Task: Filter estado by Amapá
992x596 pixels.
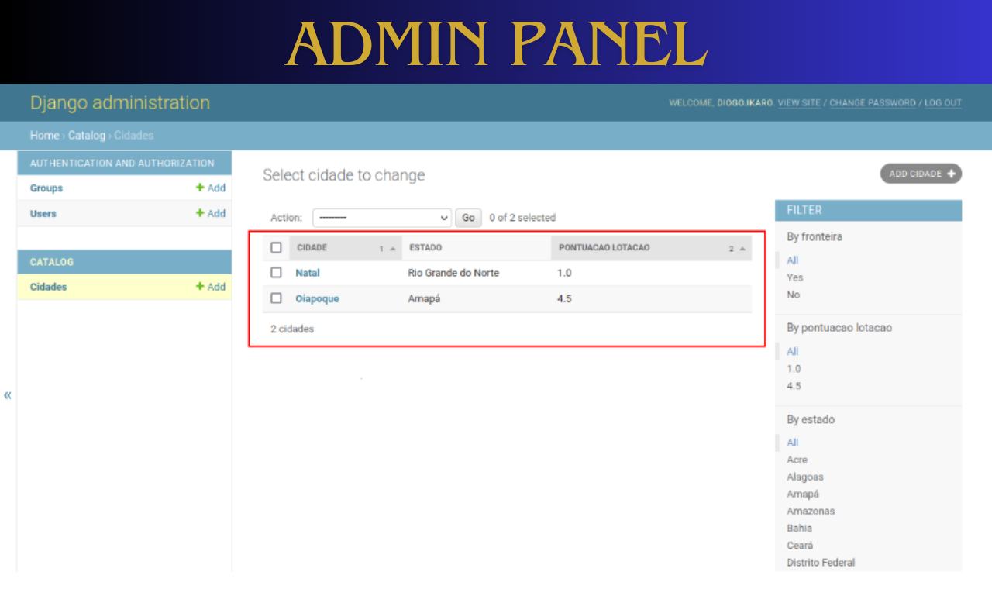Action: (x=802, y=494)
